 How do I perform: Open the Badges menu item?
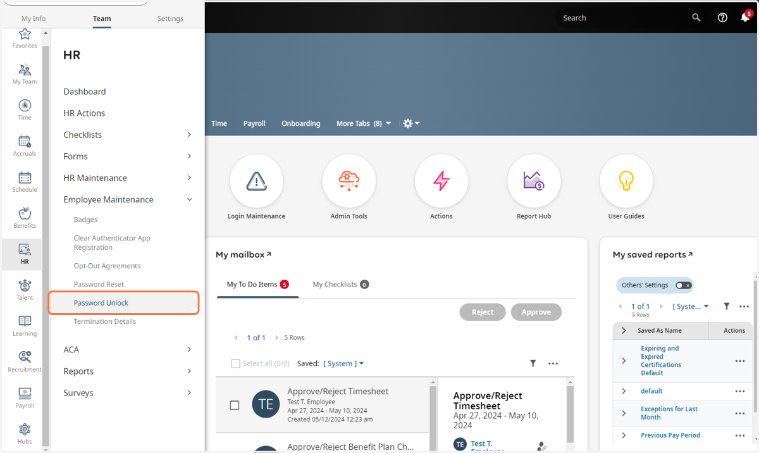coord(85,220)
